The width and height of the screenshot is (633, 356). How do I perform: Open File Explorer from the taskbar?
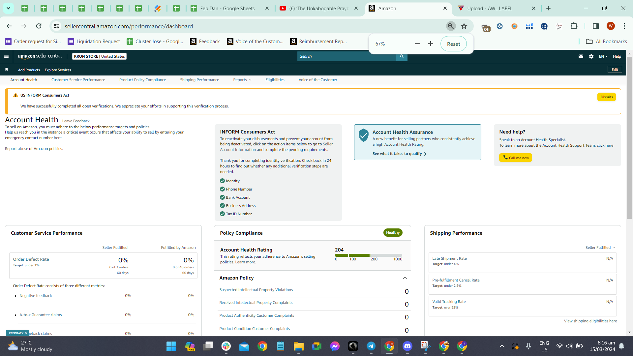coord(299,346)
